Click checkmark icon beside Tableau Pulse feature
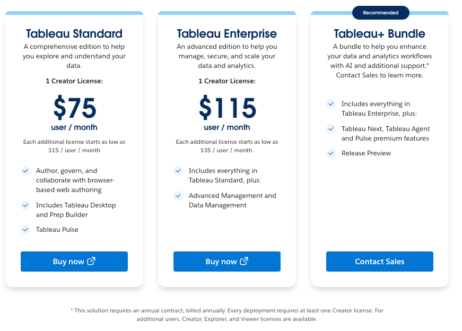 (25, 230)
